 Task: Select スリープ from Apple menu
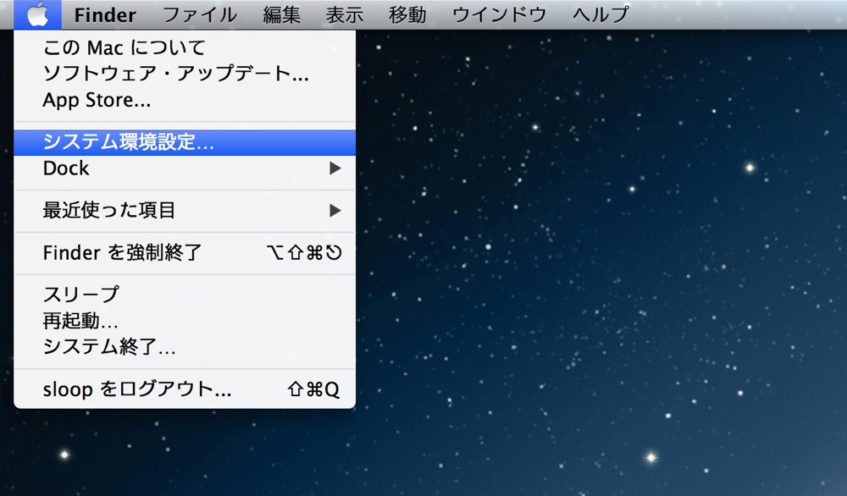[184, 295]
